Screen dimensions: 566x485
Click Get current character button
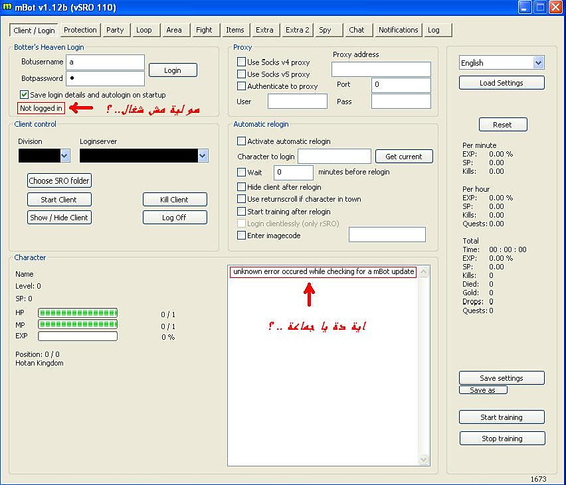point(404,157)
